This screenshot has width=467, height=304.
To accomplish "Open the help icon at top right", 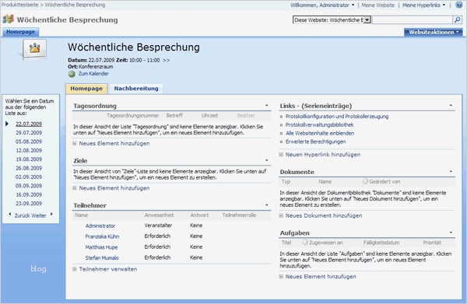I will coord(459,5).
